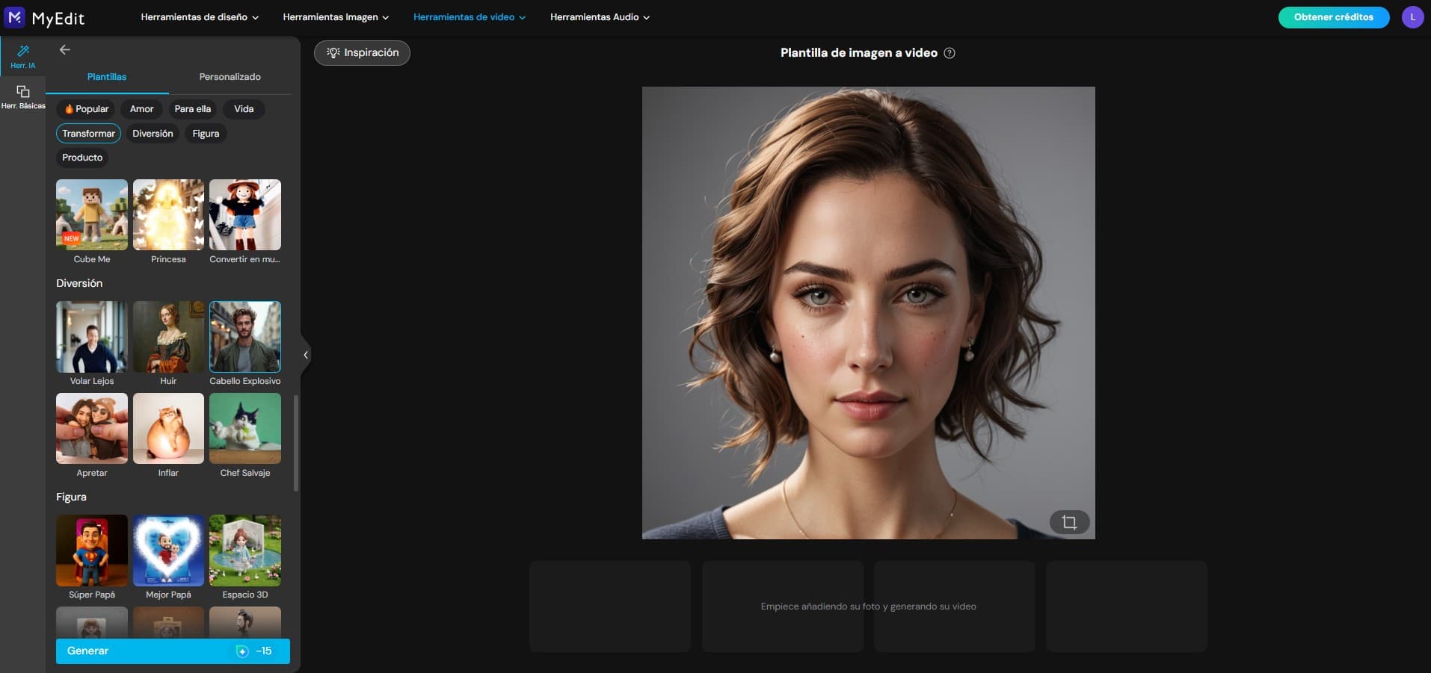The width and height of the screenshot is (1431, 673).
Task: Click the credits icon on Generar button
Action: click(242, 651)
